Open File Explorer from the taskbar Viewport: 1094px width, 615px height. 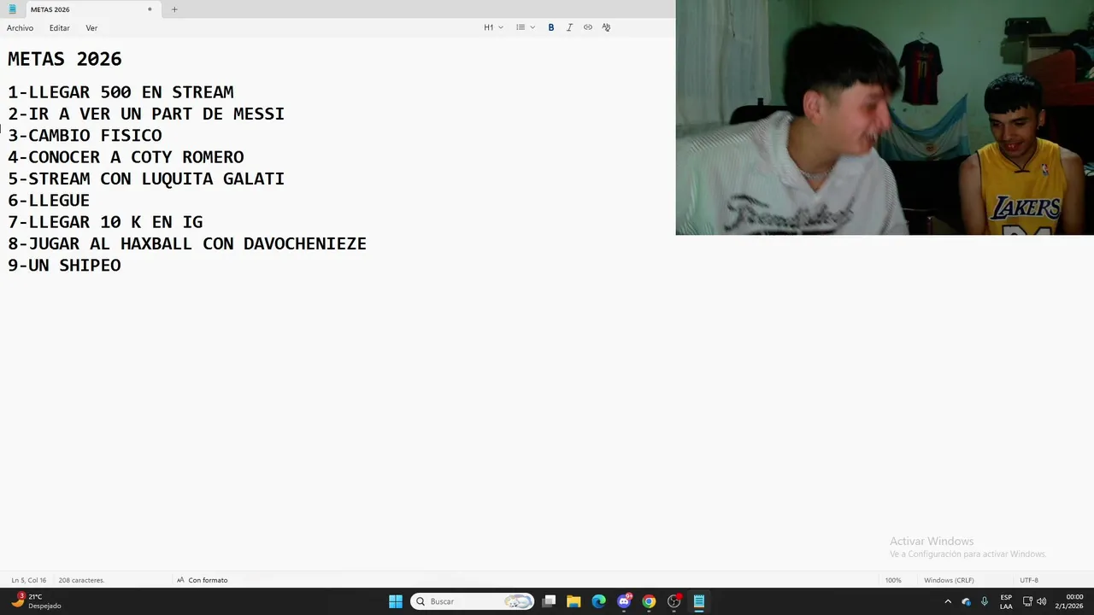point(573,601)
